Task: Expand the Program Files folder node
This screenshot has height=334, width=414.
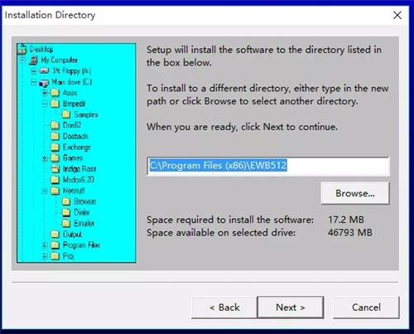Action: coord(45,245)
